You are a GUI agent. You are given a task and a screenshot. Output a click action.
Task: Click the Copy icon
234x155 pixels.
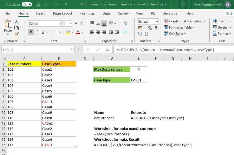(17, 28)
